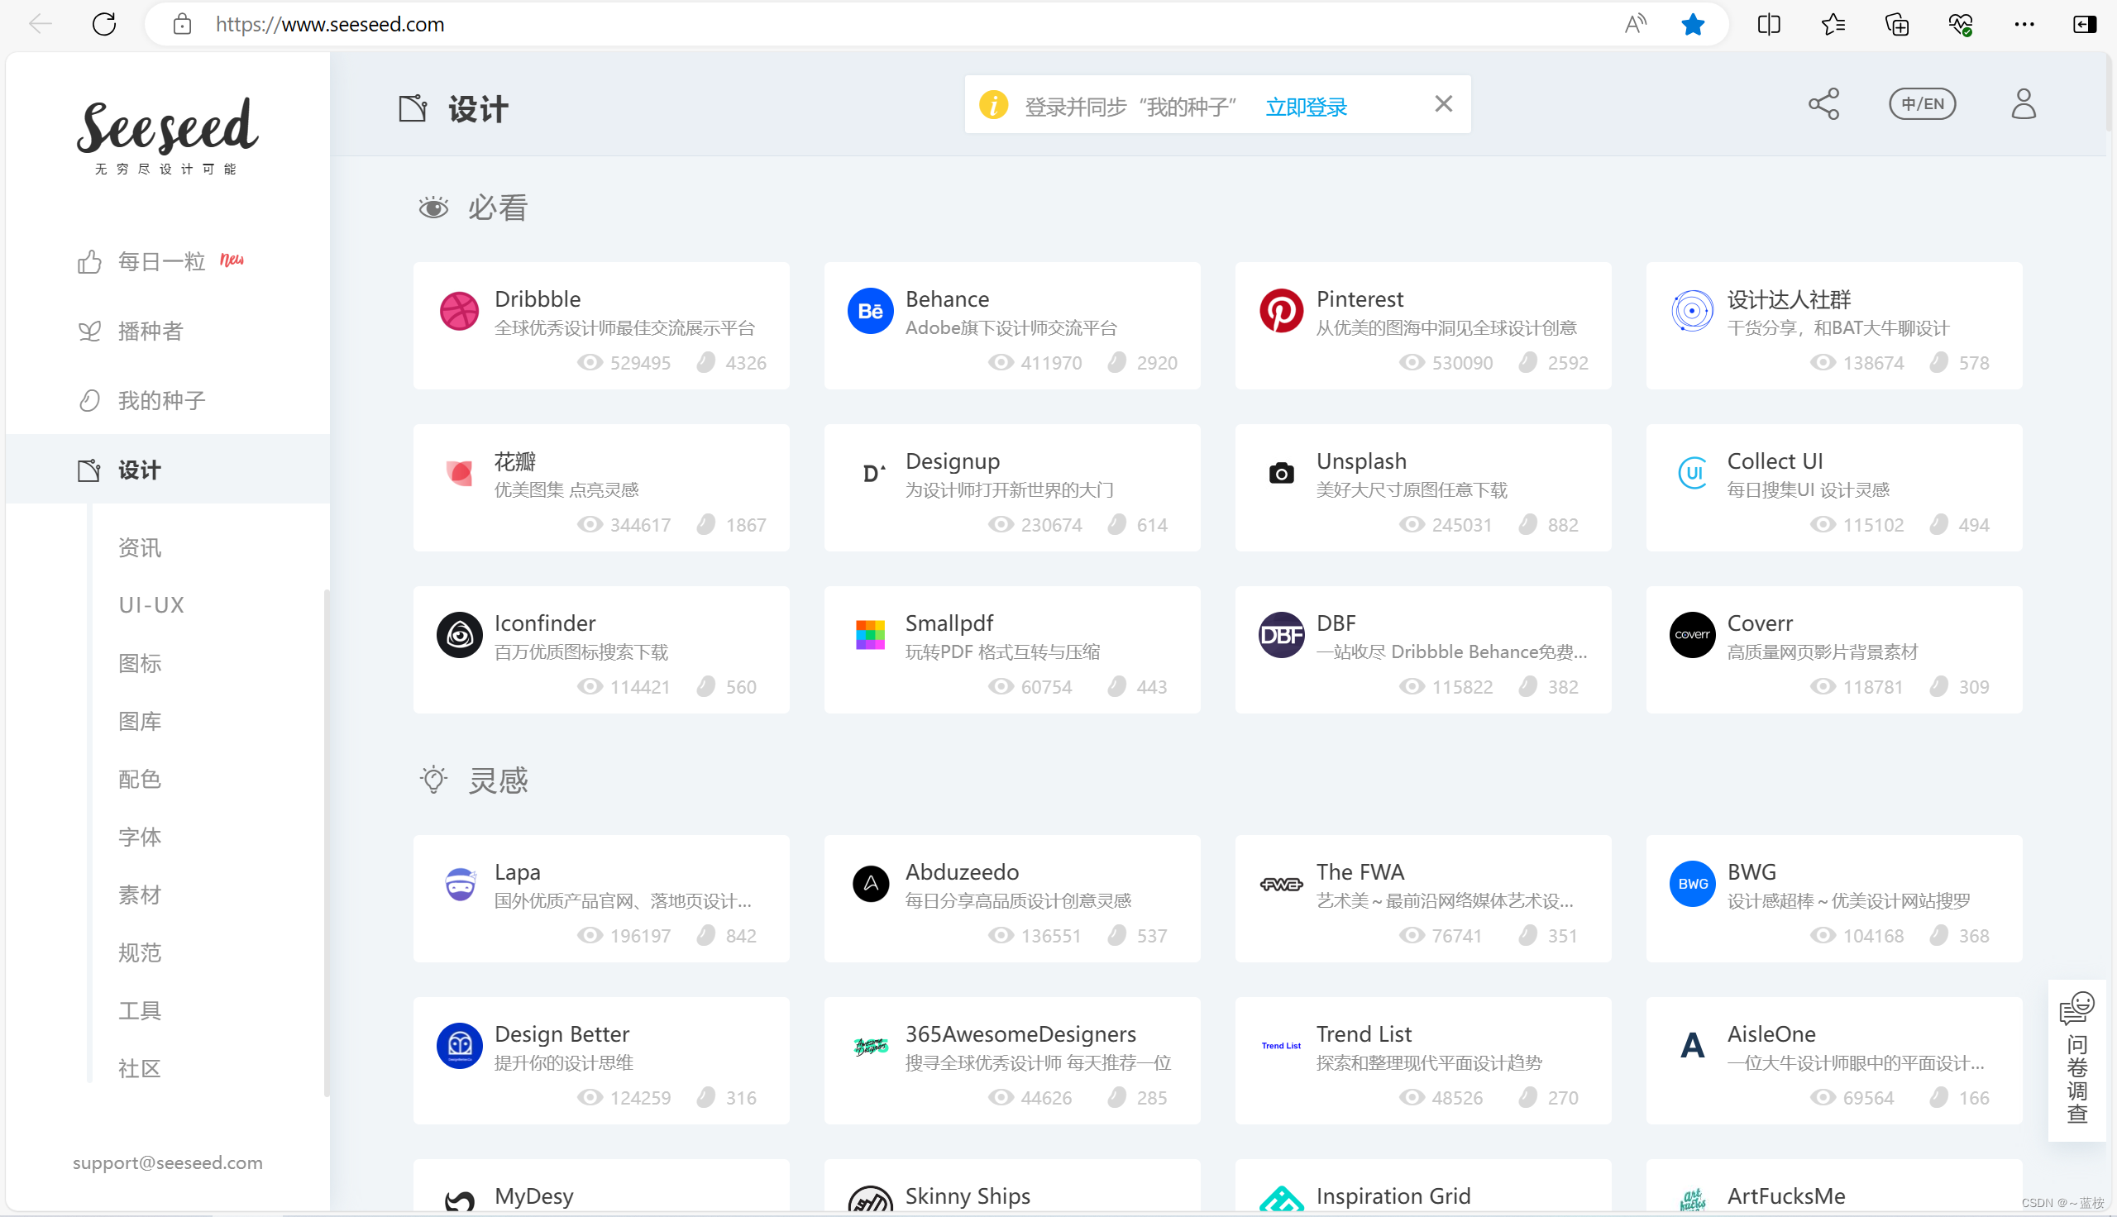2117x1217 pixels.
Task: Open the 365AwesomeDesigners card title
Action: 1020,1034
